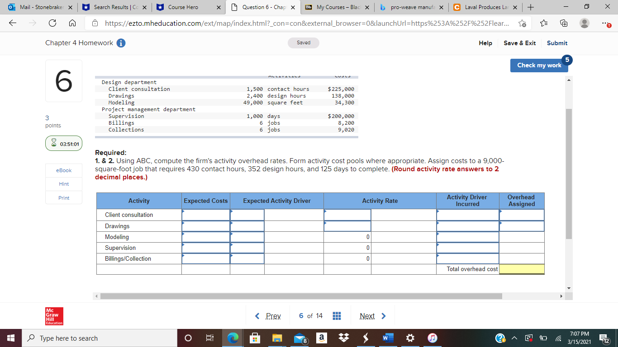Screen dimensions: 618x347
Task: Click the Submit button
Action: point(557,43)
